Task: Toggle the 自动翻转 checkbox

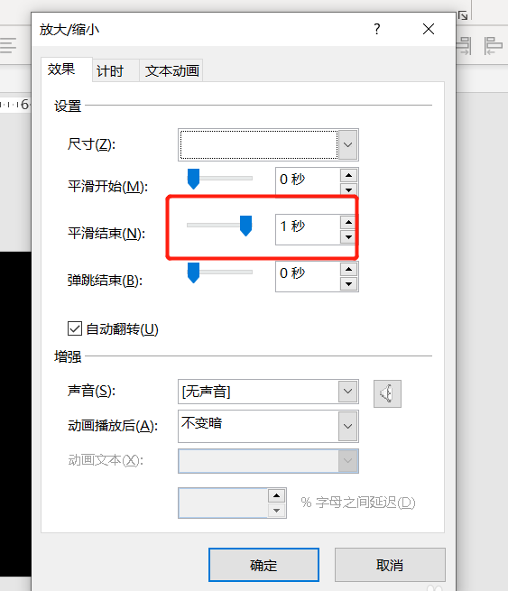Action: 75,328
